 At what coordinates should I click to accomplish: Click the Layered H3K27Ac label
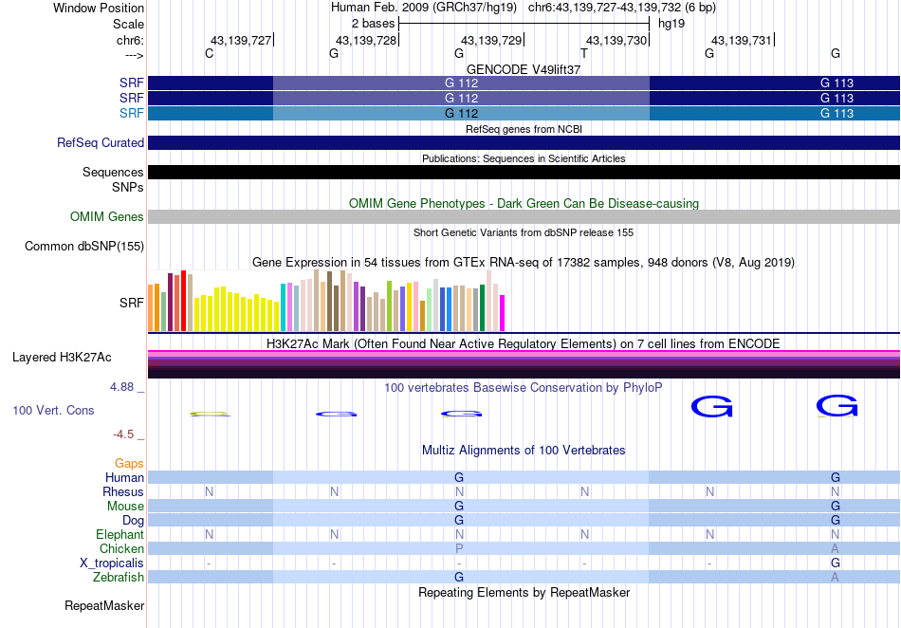coord(62,358)
